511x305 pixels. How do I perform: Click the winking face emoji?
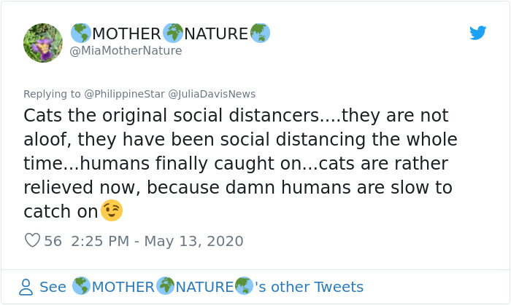[112, 211]
